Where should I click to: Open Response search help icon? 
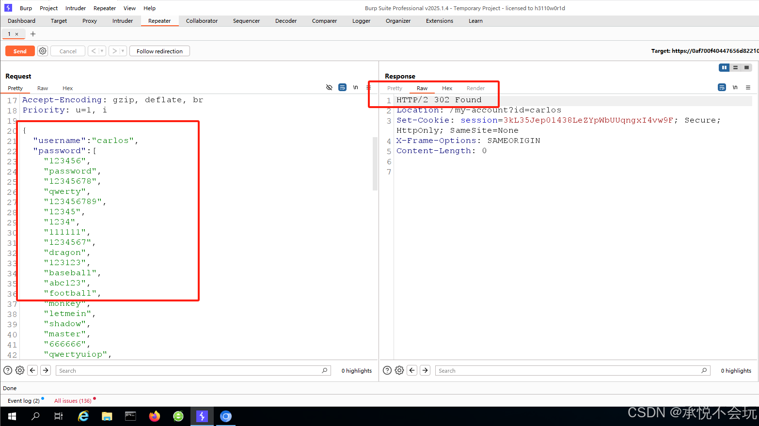pyautogui.click(x=387, y=370)
